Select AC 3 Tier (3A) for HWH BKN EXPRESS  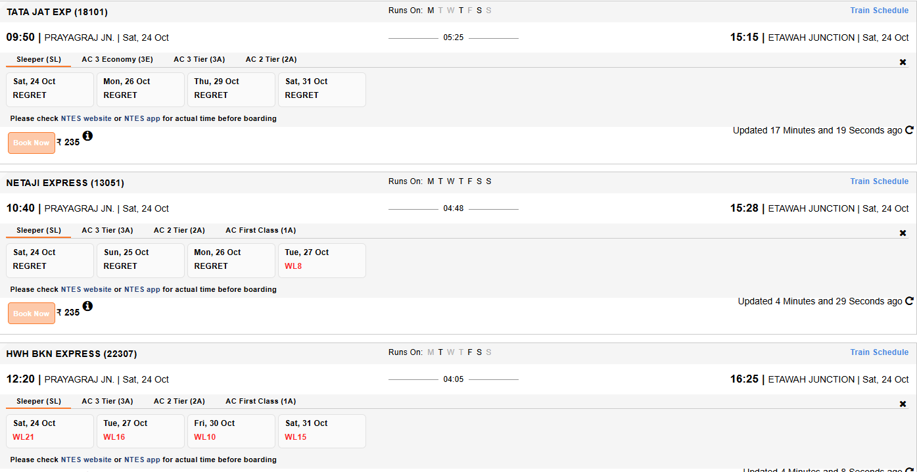(108, 402)
